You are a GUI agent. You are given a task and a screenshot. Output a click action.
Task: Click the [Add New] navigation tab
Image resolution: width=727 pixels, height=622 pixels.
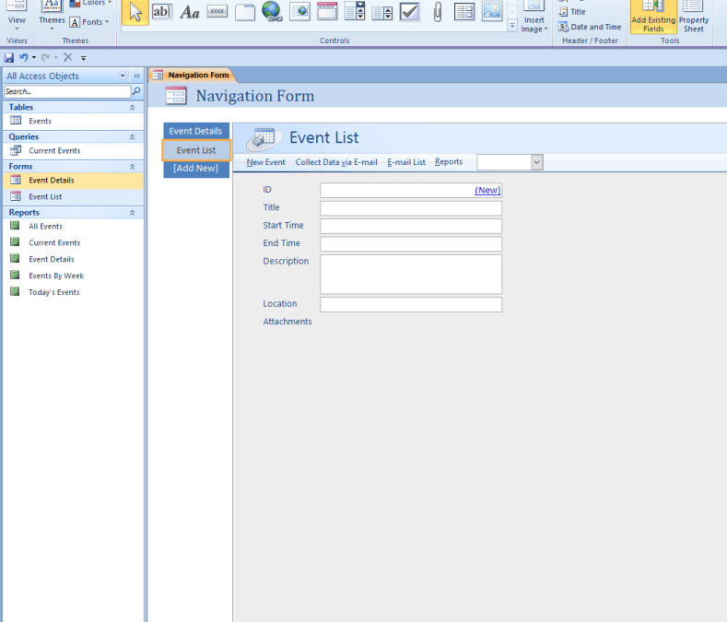[x=195, y=168]
